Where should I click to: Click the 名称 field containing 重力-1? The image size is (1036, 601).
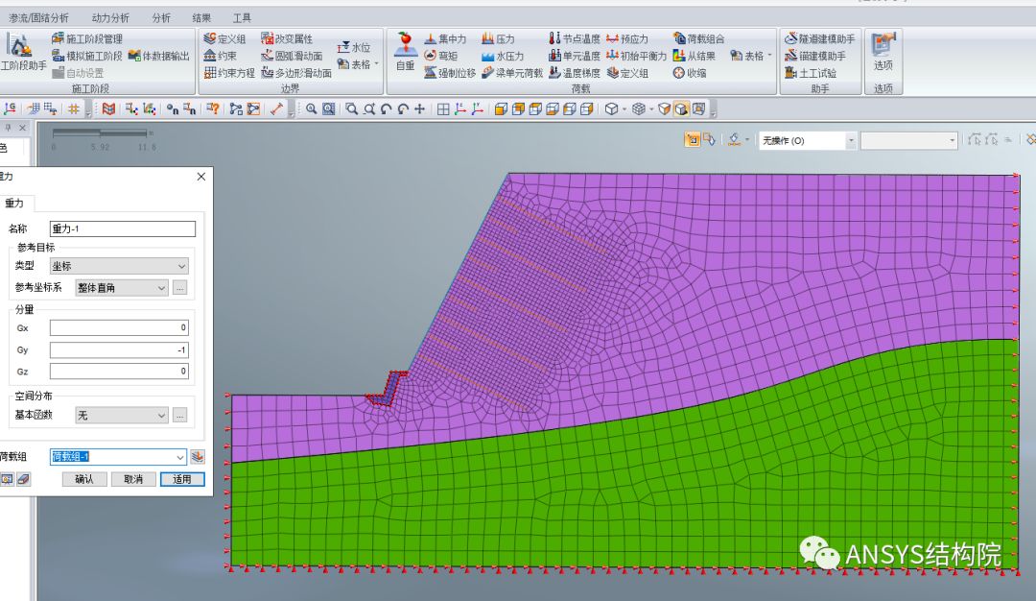(123, 228)
